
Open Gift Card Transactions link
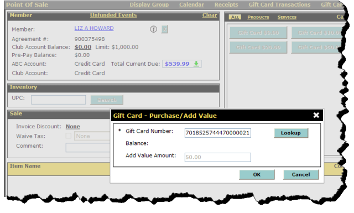pyautogui.click(x=279, y=4)
